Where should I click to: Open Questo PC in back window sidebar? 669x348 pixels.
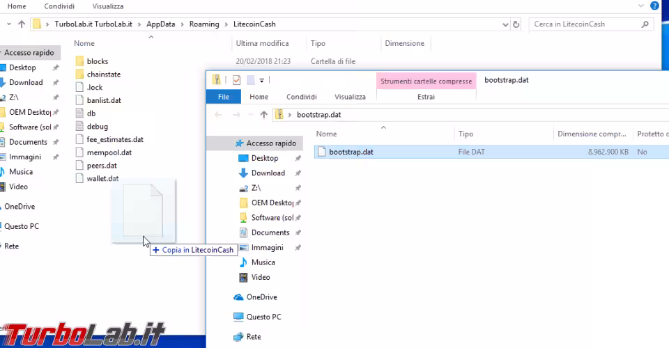coord(22,226)
